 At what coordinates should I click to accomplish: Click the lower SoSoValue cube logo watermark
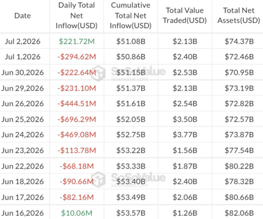click(98, 180)
